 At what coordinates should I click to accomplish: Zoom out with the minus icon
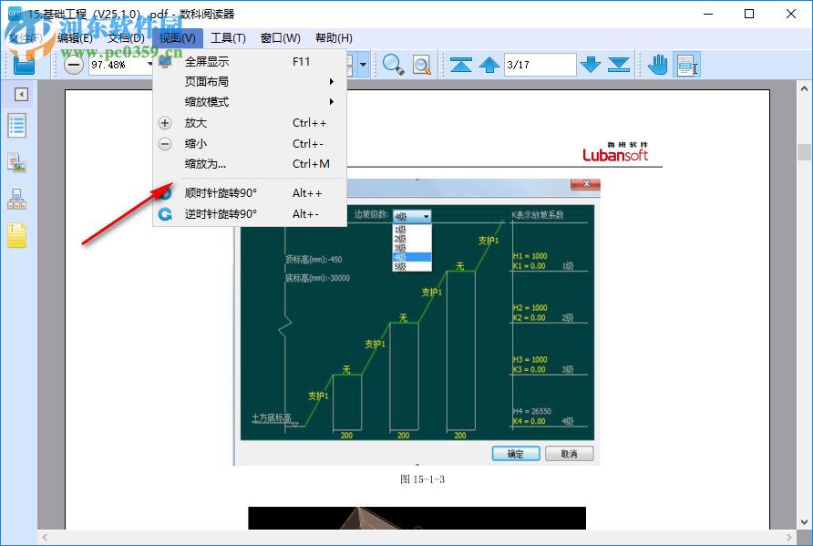coord(73,65)
